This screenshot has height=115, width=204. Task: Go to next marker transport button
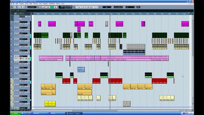pos(41,7)
